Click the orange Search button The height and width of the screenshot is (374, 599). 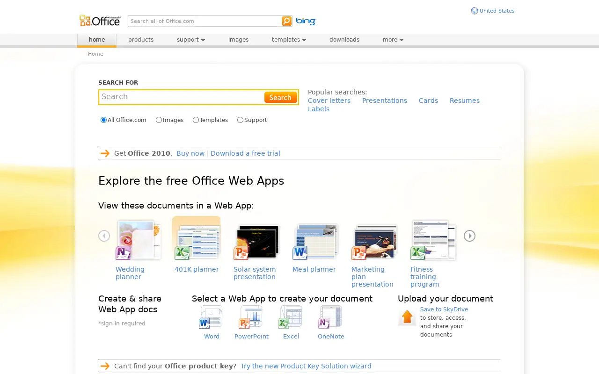(281, 97)
